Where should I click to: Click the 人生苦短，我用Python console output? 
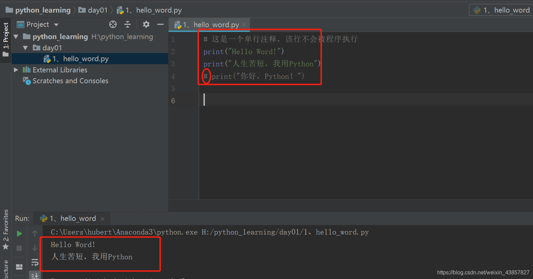tap(92, 257)
